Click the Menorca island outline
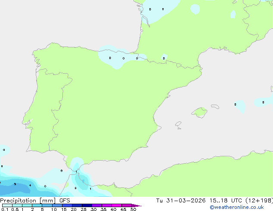Screen dimensions: 273x211 click(215, 106)
